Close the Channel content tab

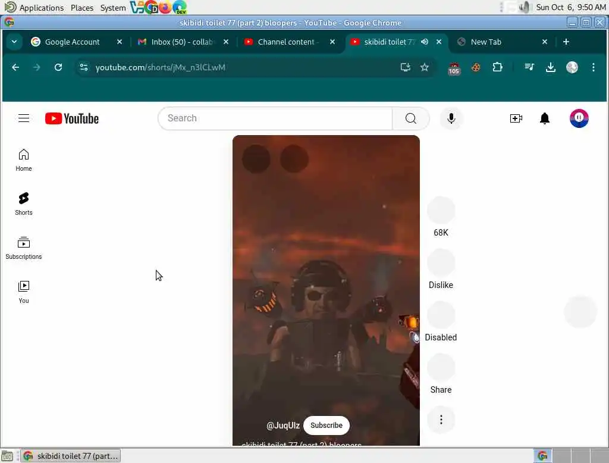(x=332, y=42)
